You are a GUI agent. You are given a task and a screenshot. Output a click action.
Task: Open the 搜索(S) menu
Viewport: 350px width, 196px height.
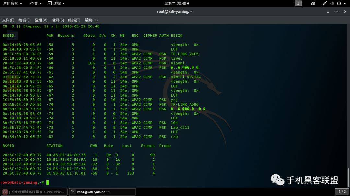(x=58, y=20)
